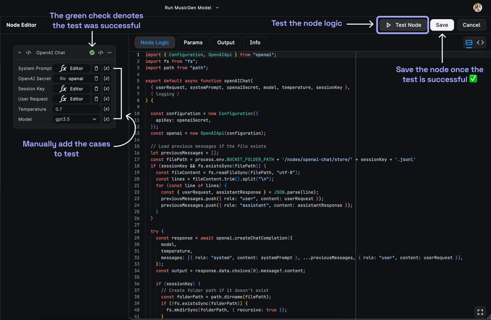Enable the split layout view toggle
The image size is (491, 320).
pyautogui.click(x=468, y=42)
